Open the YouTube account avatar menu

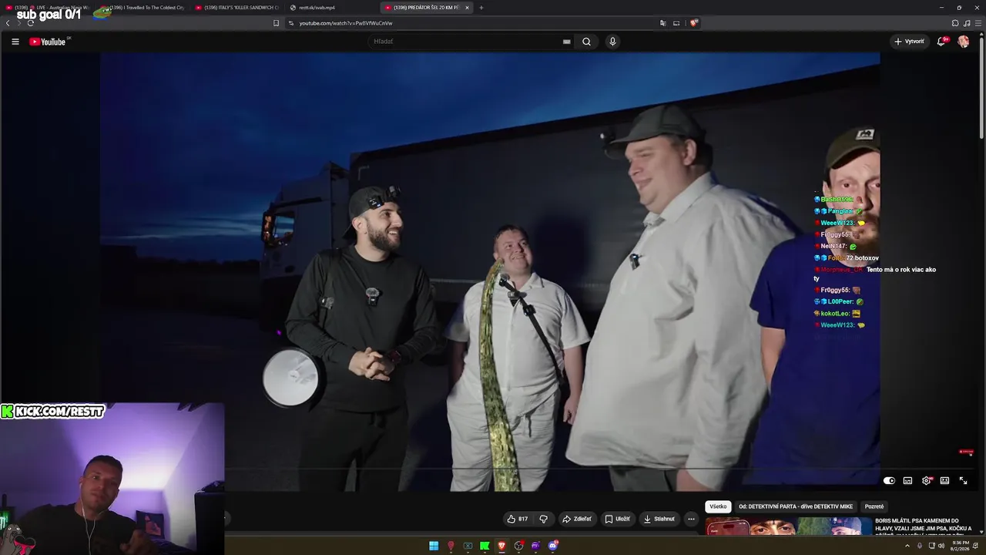tap(963, 42)
